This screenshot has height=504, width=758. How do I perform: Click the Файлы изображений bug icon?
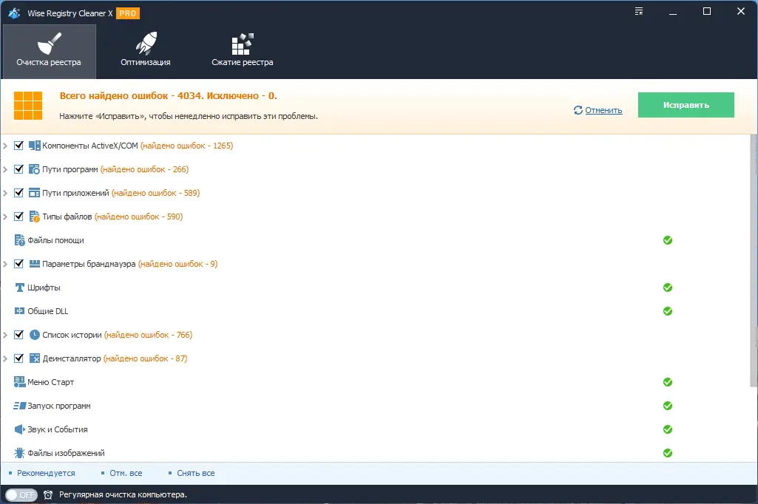coord(20,453)
